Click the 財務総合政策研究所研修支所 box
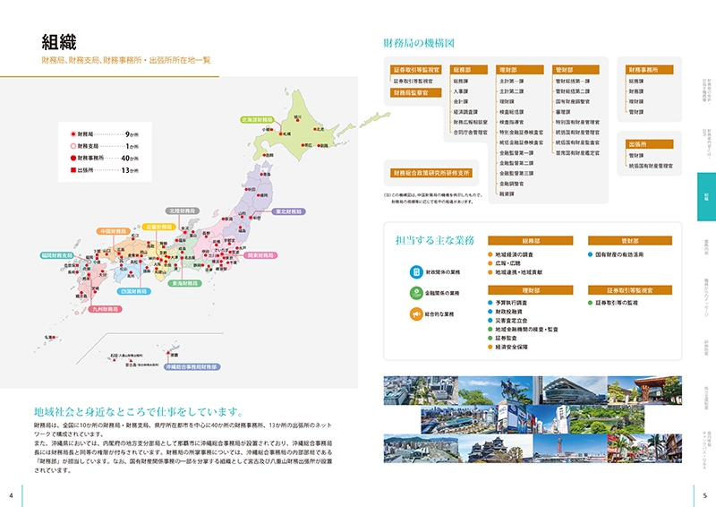 [431, 173]
